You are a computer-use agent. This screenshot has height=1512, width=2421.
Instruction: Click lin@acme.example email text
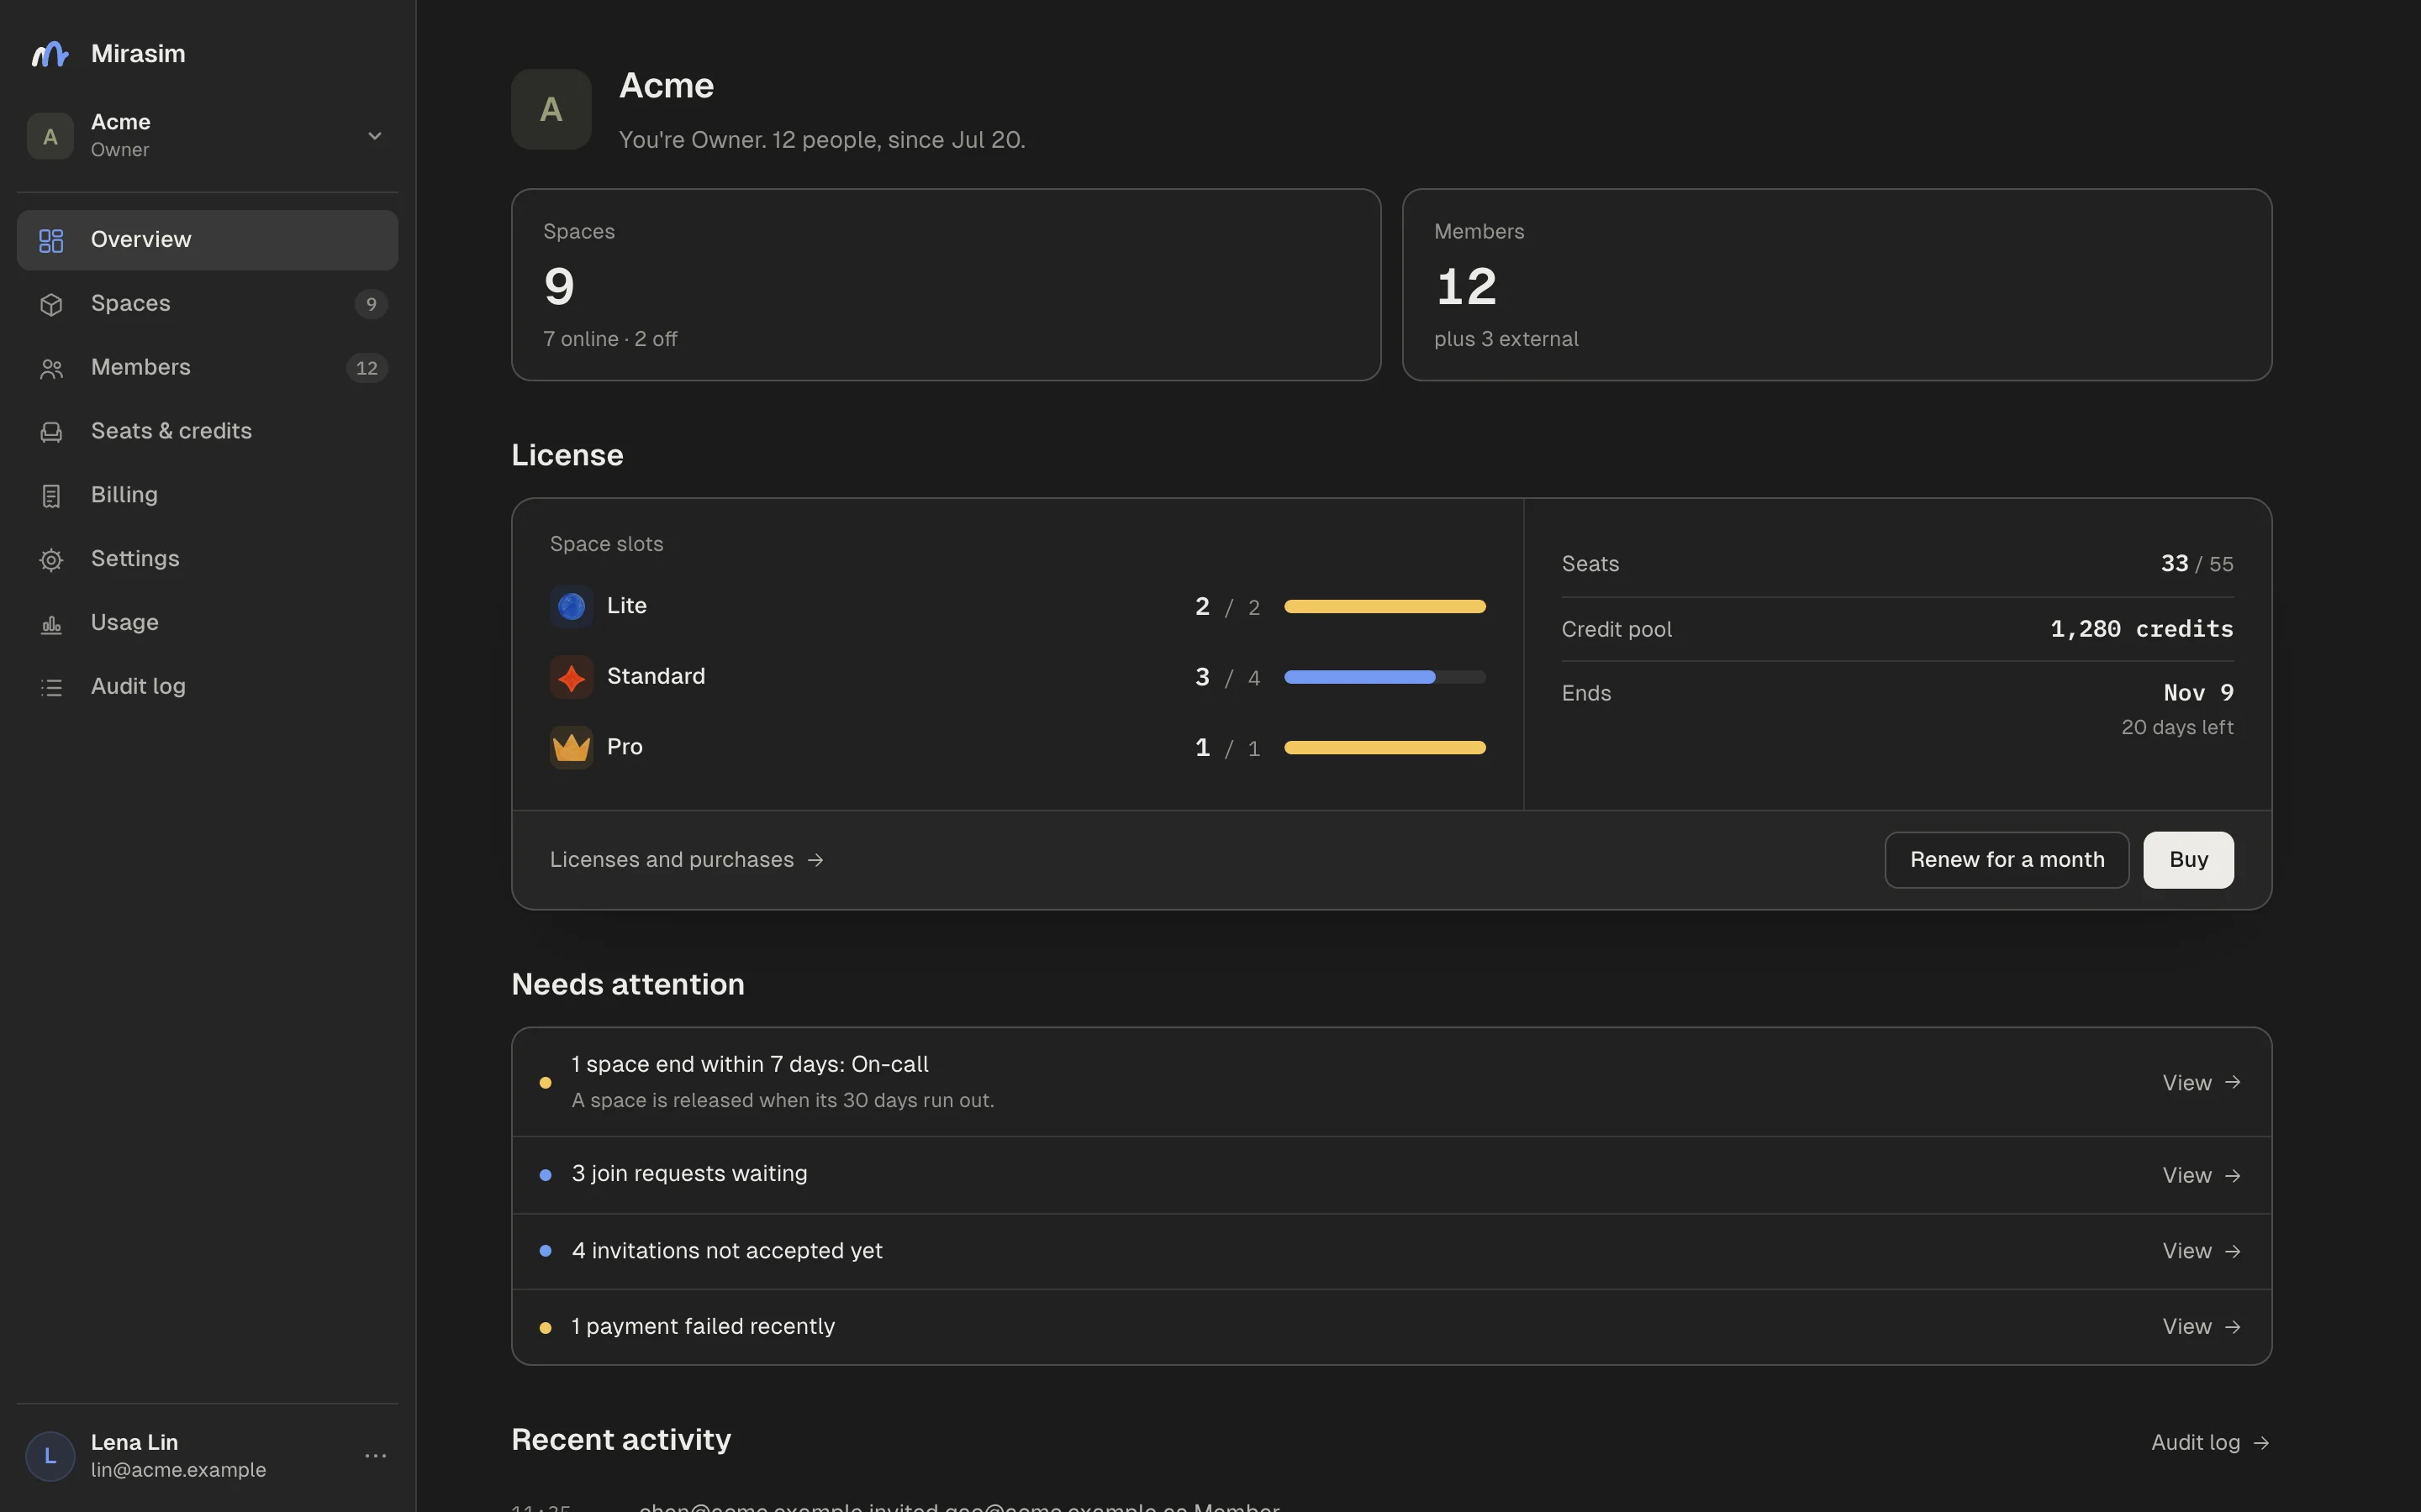click(x=178, y=1470)
